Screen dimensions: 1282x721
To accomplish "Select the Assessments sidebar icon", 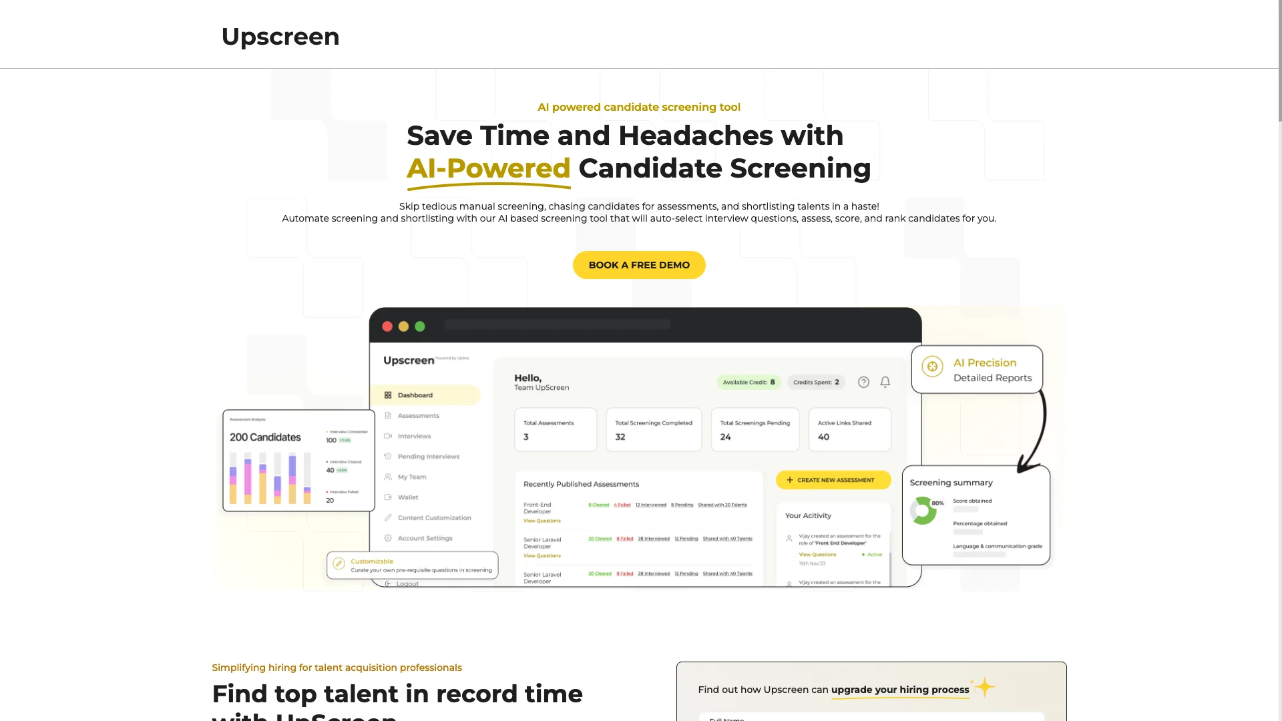I will [387, 415].
